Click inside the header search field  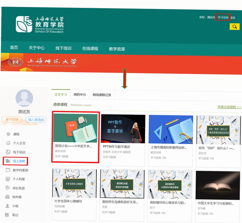coord(201,26)
